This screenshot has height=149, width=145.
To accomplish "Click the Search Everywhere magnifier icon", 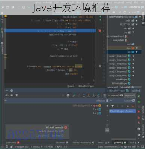I will pyautogui.click(x=3, y=7).
